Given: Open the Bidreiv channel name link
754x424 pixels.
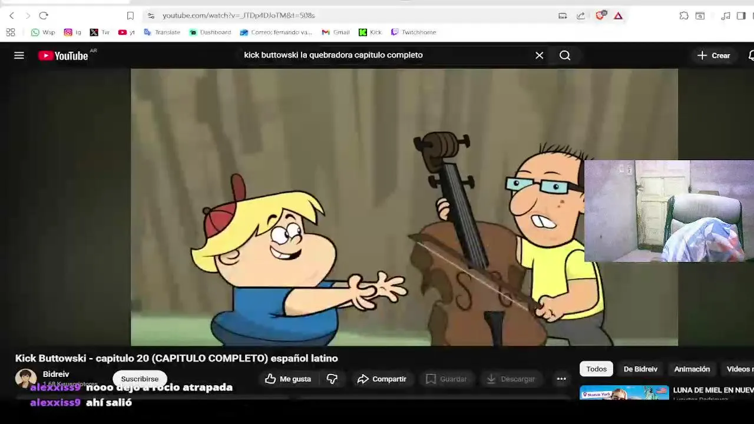Looking at the screenshot, I should pos(56,374).
